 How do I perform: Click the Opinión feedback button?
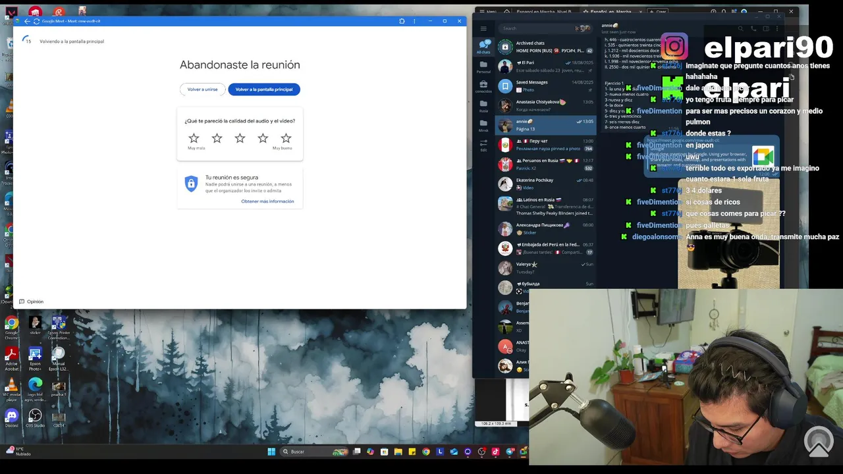tap(31, 302)
